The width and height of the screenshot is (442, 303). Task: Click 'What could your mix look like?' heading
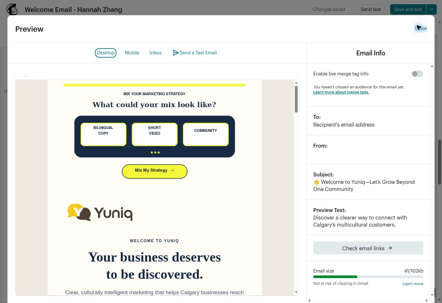point(154,105)
